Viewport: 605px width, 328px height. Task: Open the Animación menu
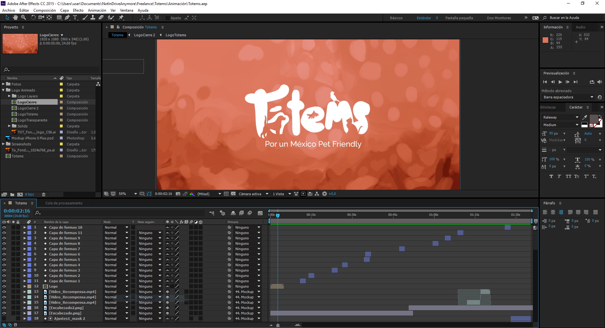pos(97,10)
